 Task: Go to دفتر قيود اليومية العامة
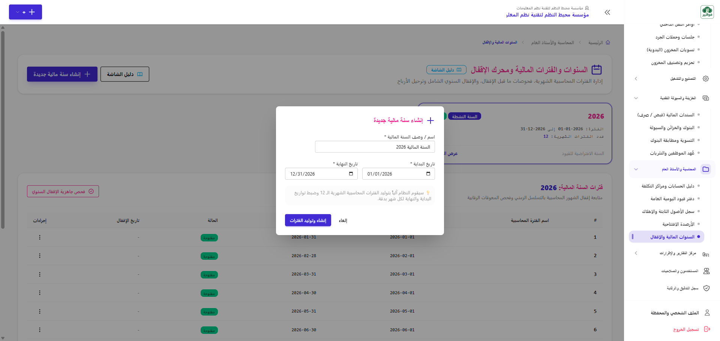point(672,199)
